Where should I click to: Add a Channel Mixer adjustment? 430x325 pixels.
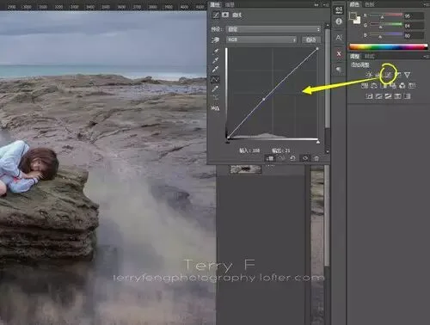point(402,85)
